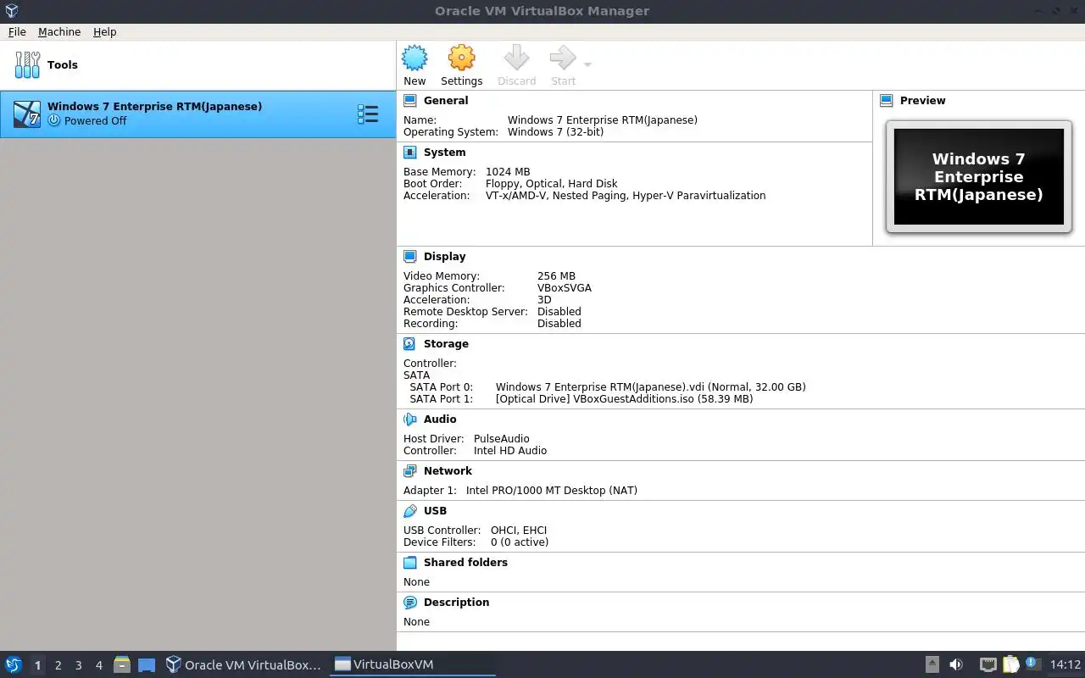
Task: Switch to workspace 2 in taskbar
Action: click(x=58, y=665)
